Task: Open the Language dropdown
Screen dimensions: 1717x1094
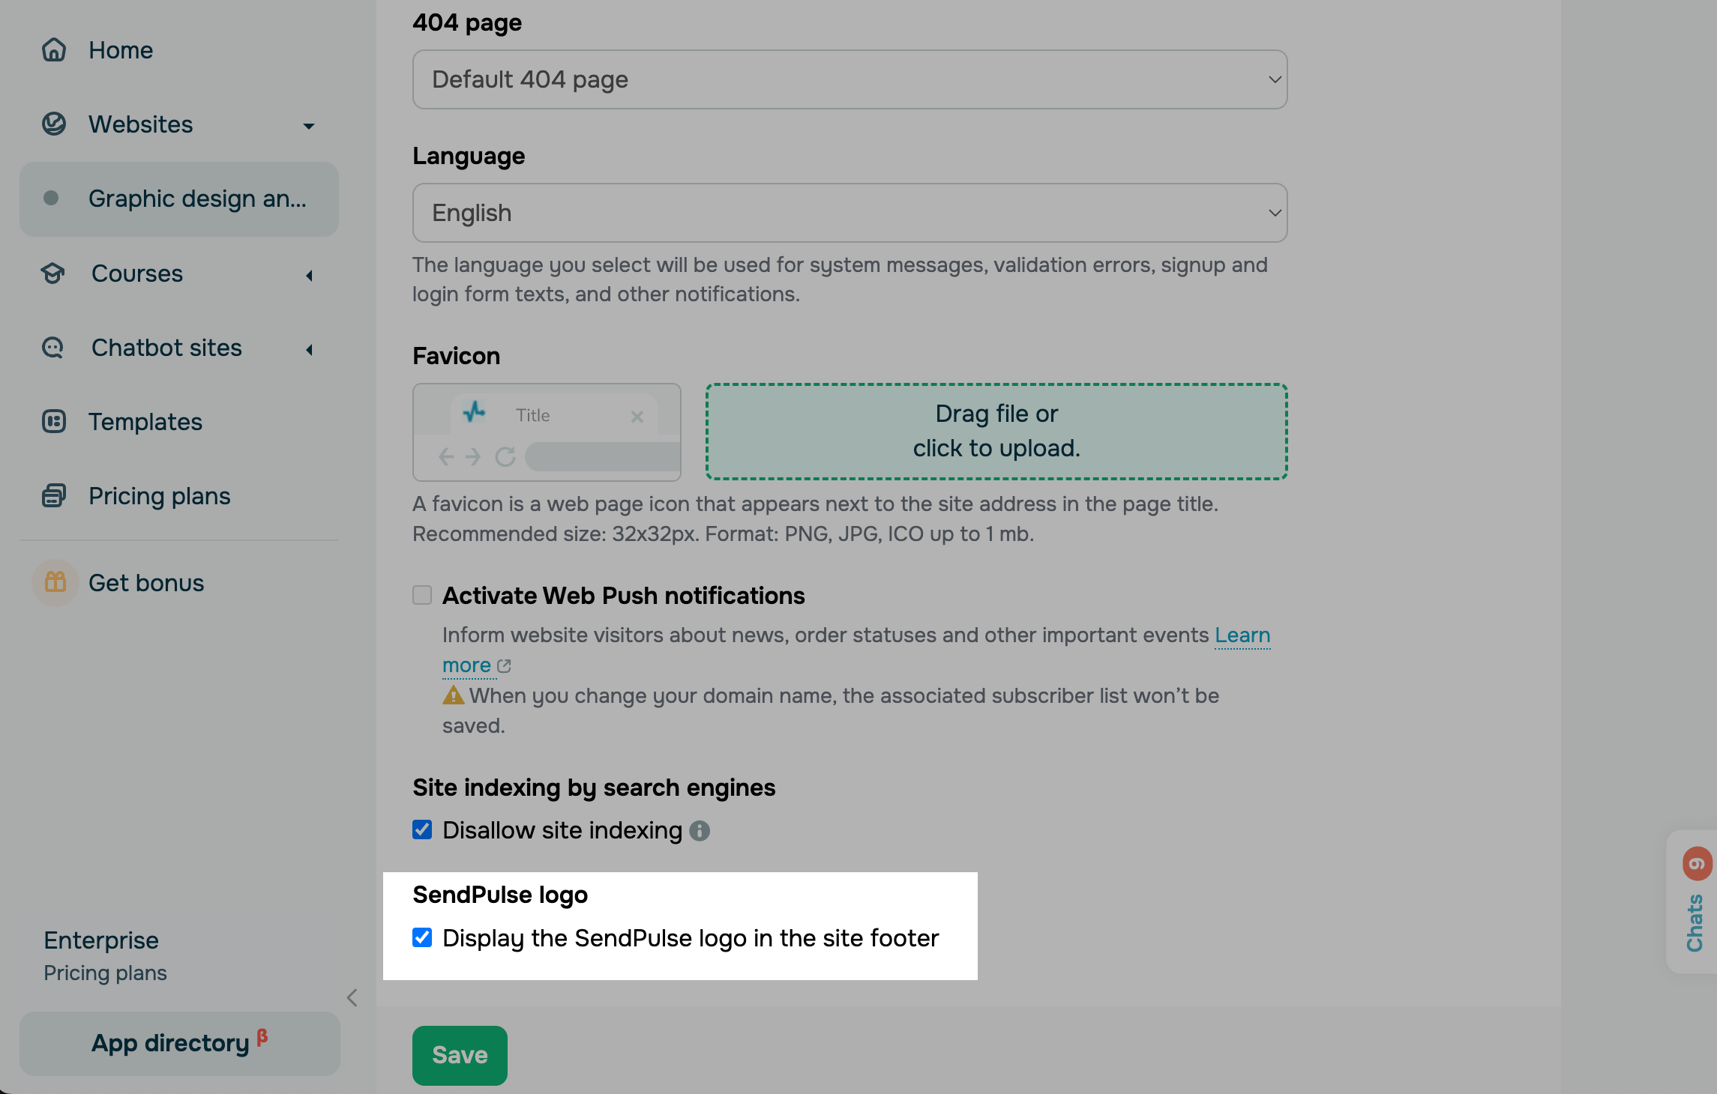Action: click(x=850, y=213)
